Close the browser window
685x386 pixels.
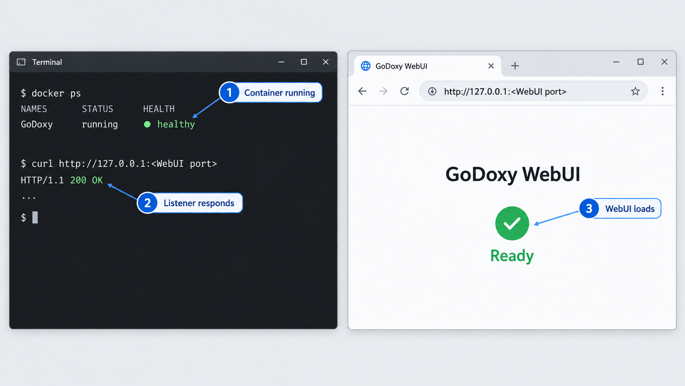665,62
